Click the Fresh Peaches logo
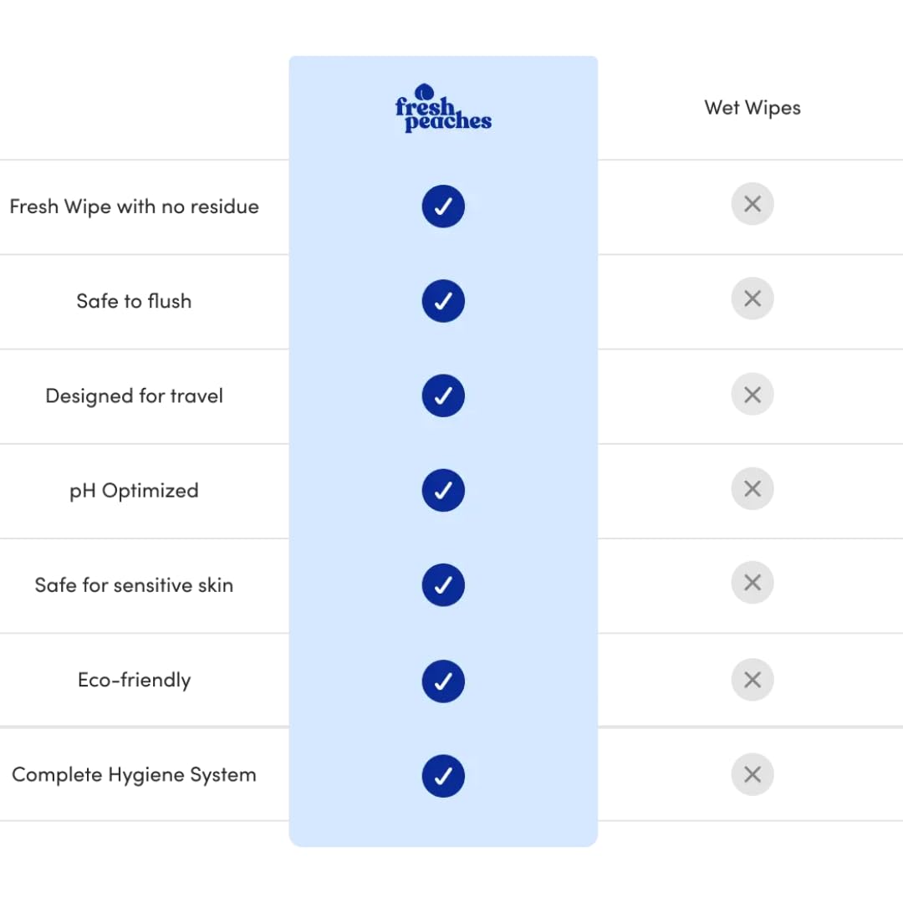 click(x=443, y=110)
